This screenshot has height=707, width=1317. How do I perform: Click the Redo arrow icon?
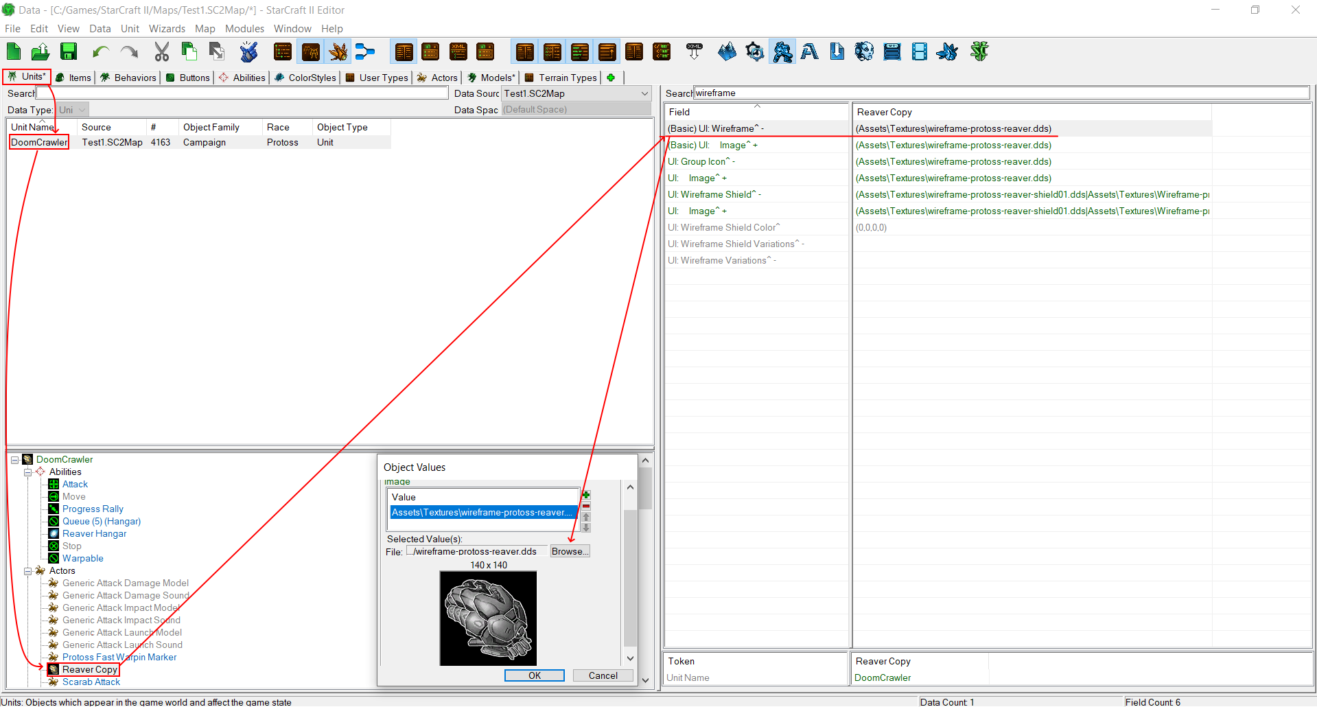(129, 51)
